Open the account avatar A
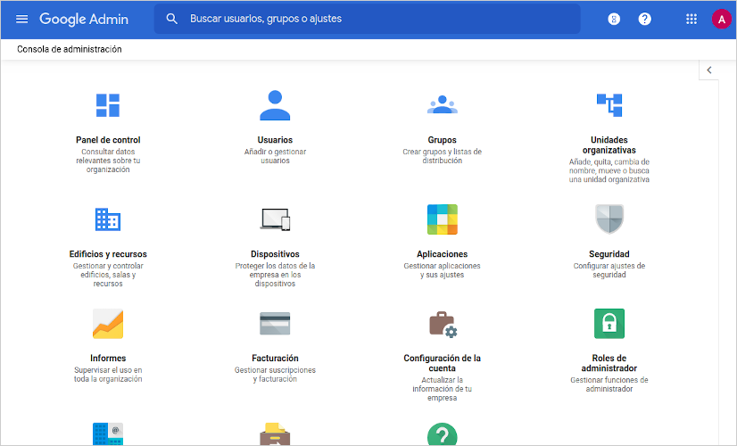Screen dimensions: 737x446 pos(722,20)
